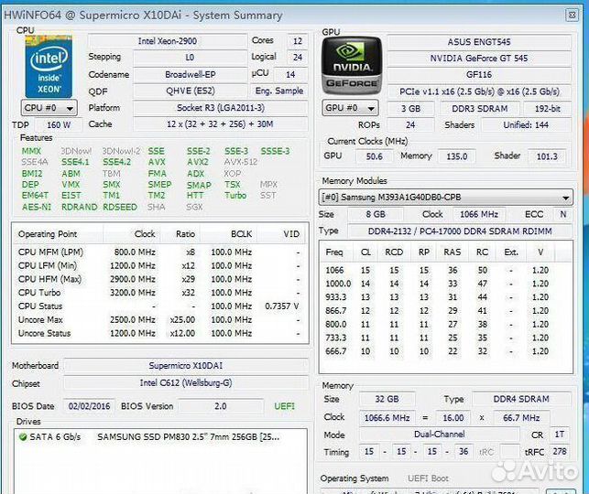Click the DDR4-2132 / PC4-17000 type field

pyautogui.click(x=460, y=231)
